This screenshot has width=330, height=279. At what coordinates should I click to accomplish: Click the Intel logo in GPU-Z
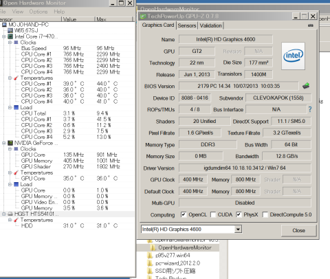point(293,56)
